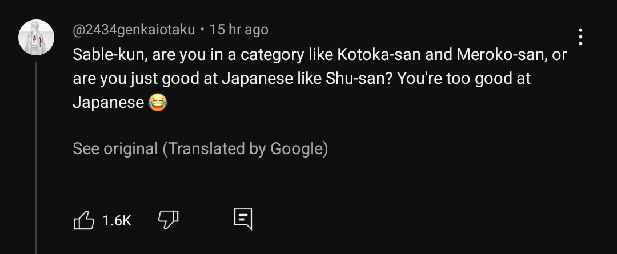Click the "(Translated by Google)" label

(x=245, y=149)
